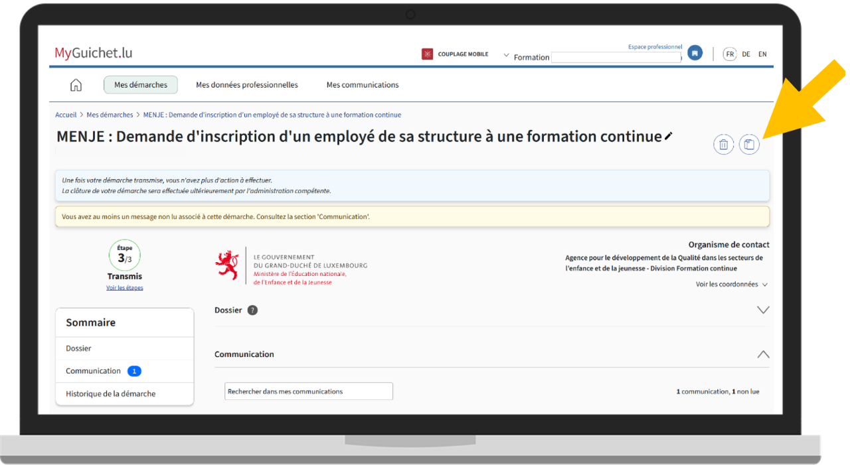Select FR language option

pos(730,54)
